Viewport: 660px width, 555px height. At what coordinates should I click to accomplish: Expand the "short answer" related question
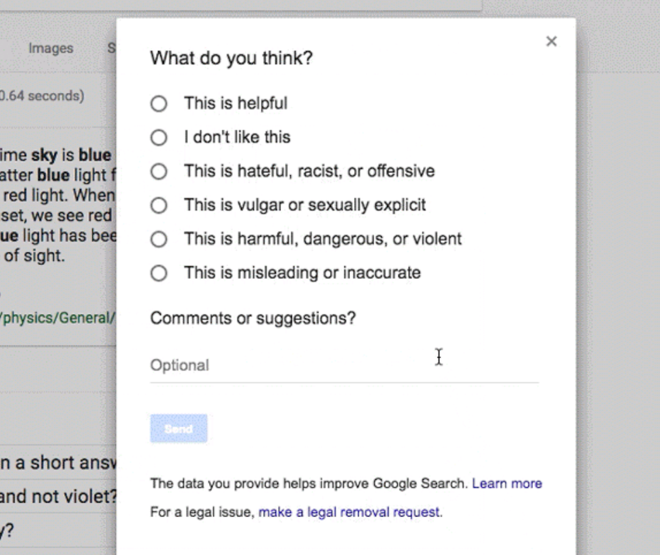(x=58, y=463)
